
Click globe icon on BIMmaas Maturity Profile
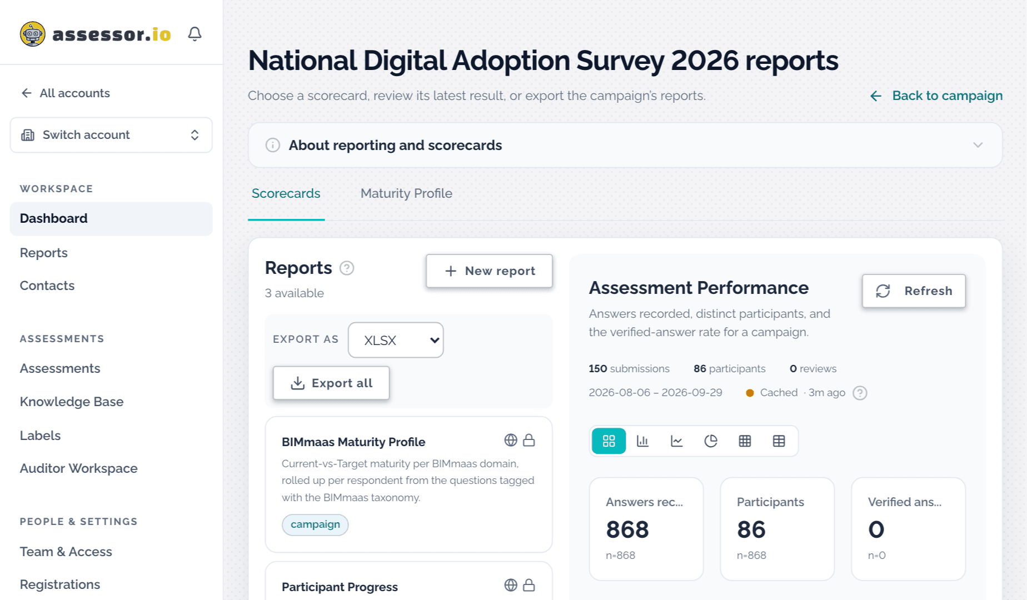pyautogui.click(x=511, y=440)
